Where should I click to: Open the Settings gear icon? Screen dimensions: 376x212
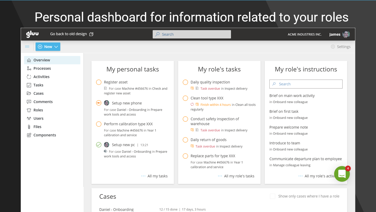click(333, 47)
